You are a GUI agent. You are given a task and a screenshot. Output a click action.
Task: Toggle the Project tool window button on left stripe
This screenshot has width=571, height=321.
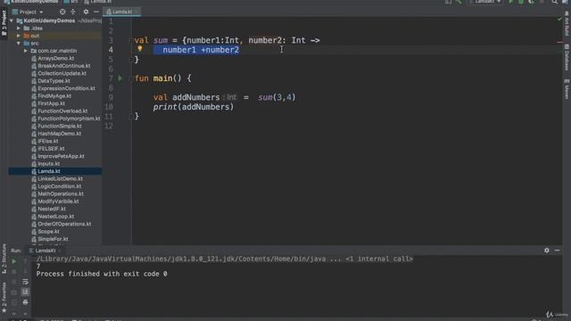pos(4,22)
